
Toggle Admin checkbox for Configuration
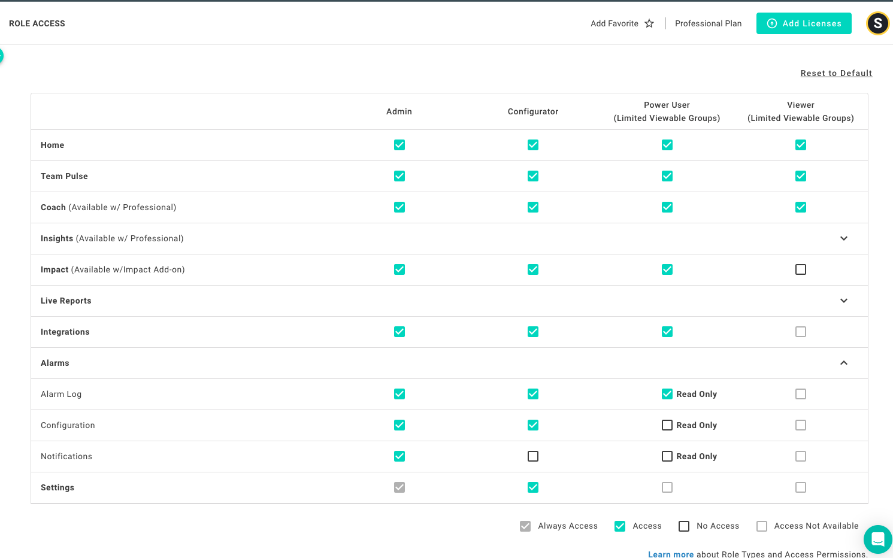[399, 425]
